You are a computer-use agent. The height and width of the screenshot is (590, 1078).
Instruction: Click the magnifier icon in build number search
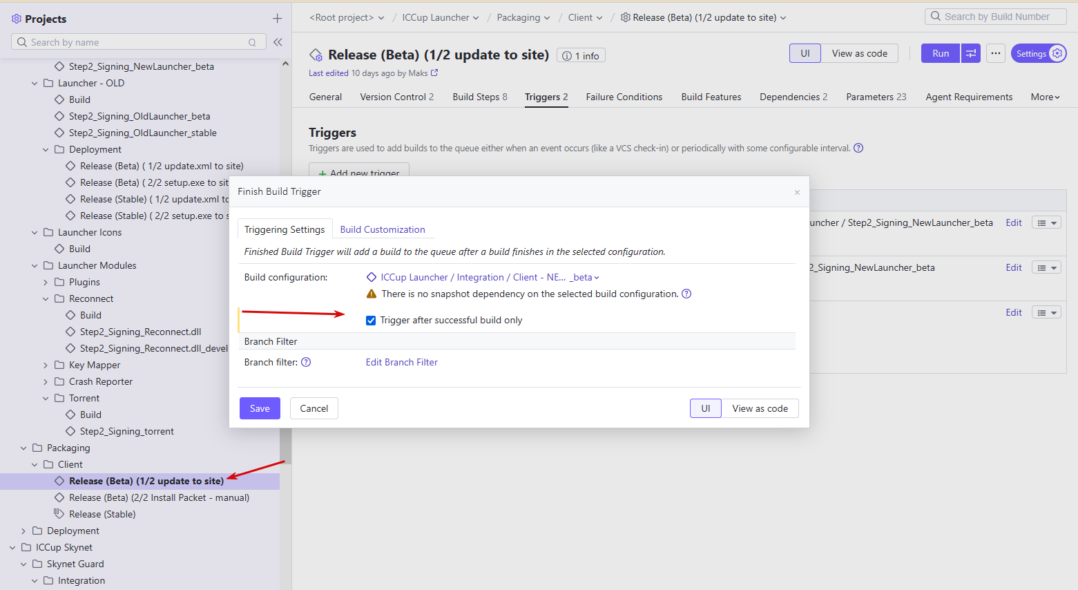coord(936,17)
